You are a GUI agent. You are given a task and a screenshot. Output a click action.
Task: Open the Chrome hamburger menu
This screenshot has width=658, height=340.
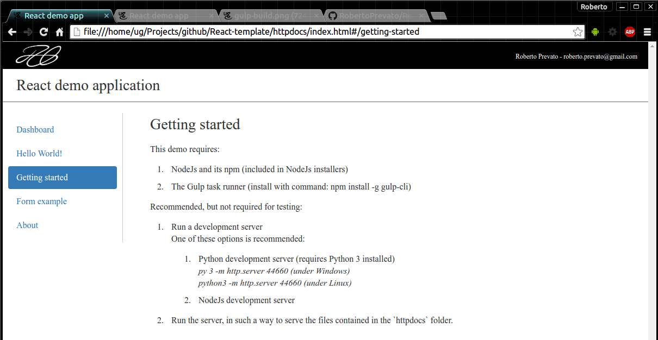click(x=647, y=32)
